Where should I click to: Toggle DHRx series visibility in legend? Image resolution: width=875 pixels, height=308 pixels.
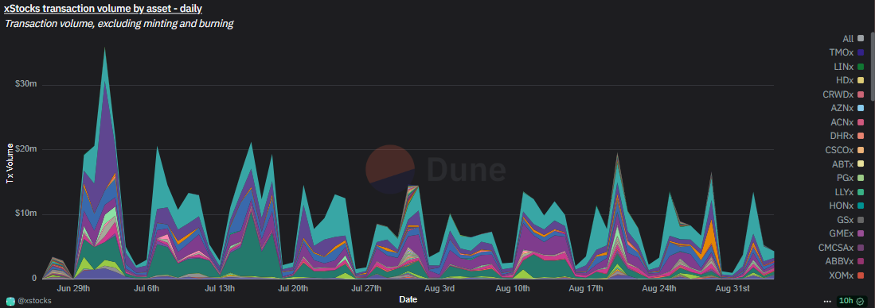[x=848, y=136]
